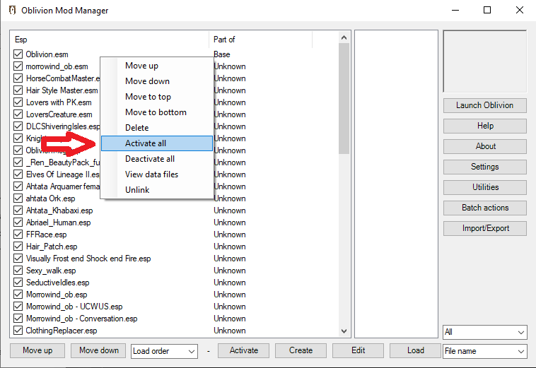
Task: Click the Batch actions button
Action: click(485, 208)
